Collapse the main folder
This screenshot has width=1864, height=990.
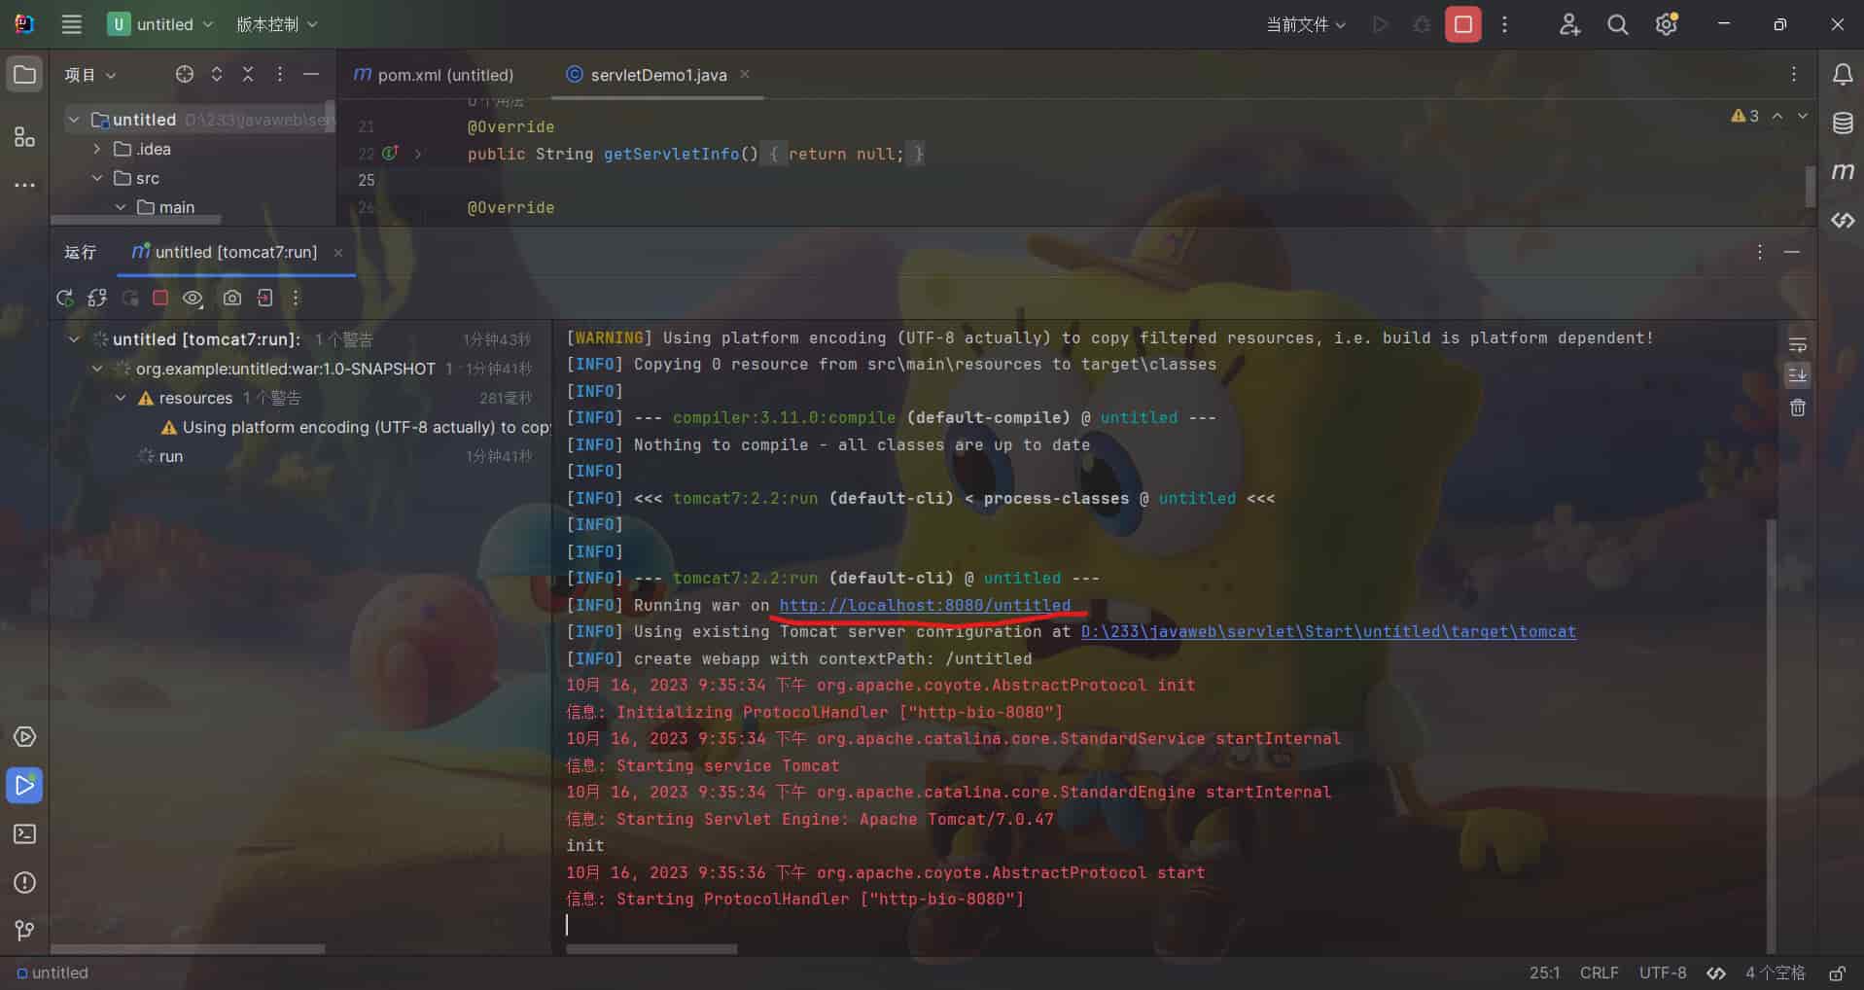[x=121, y=207]
